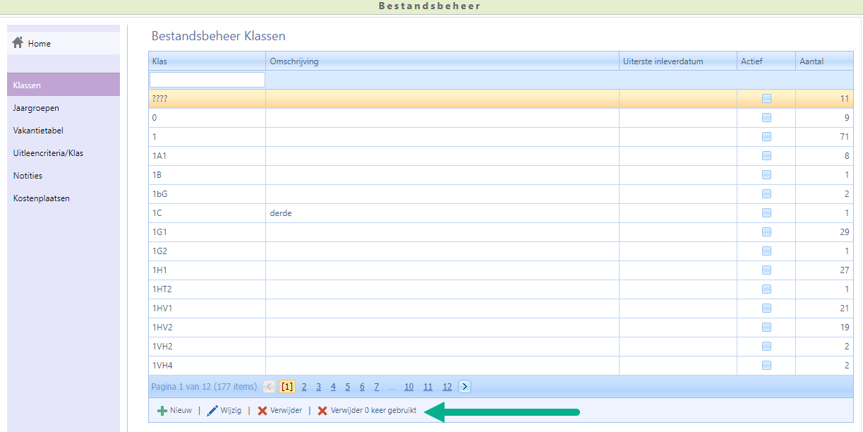The height and width of the screenshot is (432, 863).
Task: Toggle Actief checkbox for class 1C
Action: tap(766, 213)
